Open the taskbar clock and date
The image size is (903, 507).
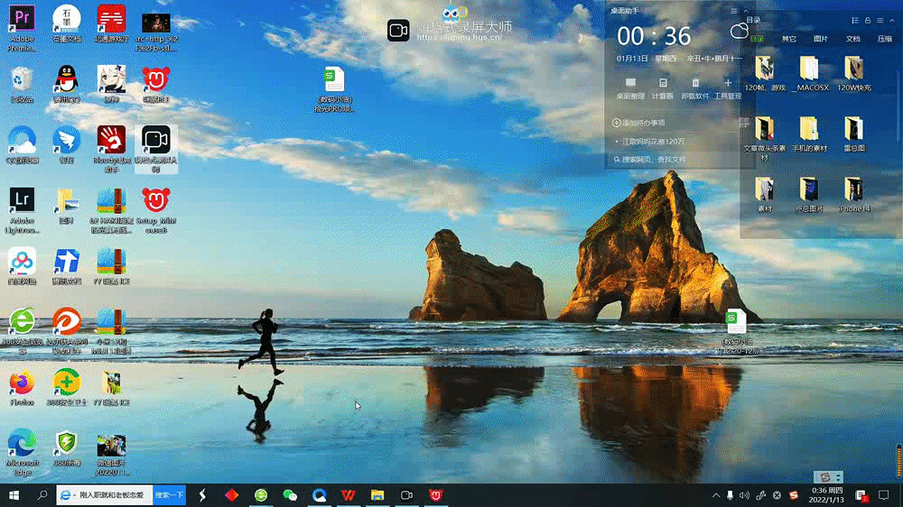(x=826, y=495)
